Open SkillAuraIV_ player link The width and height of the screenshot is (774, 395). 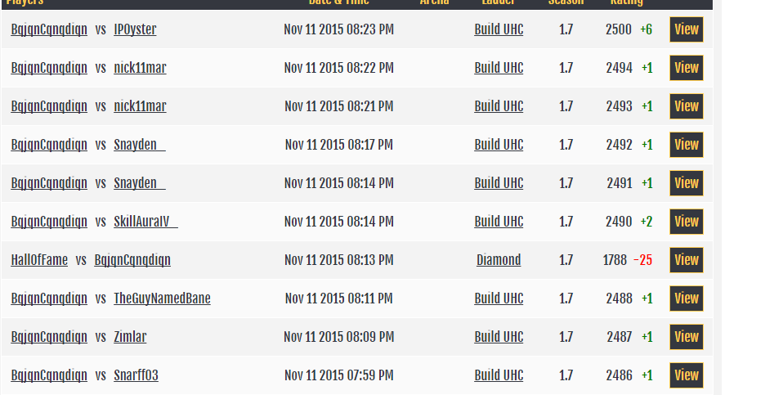145,222
